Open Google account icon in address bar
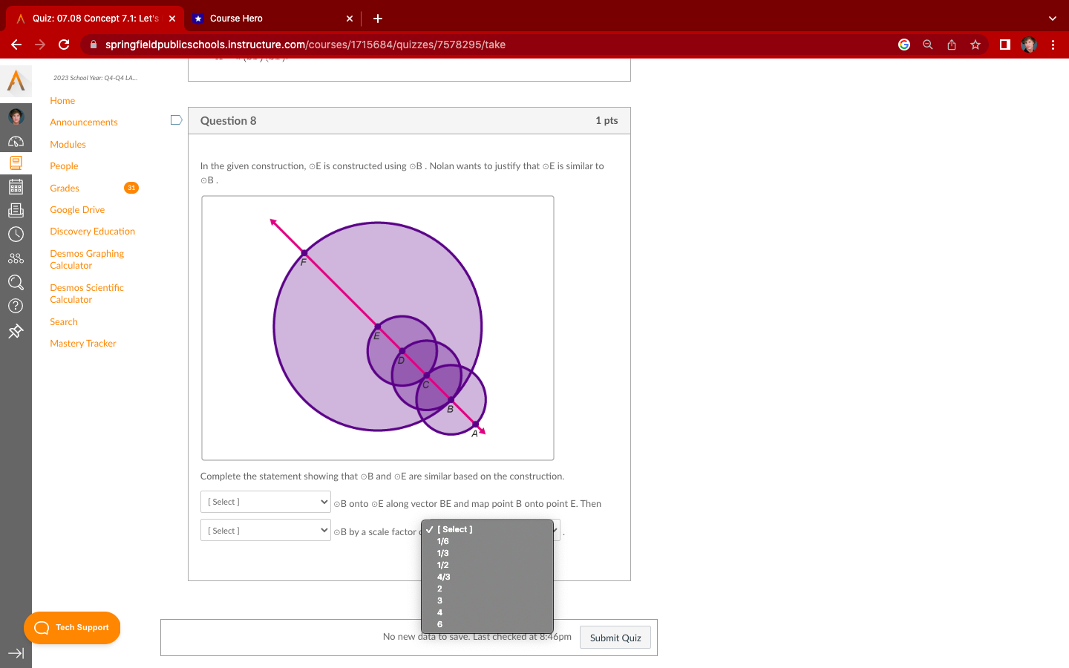This screenshot has width=1069, height=668. click(x=904, y=45)
